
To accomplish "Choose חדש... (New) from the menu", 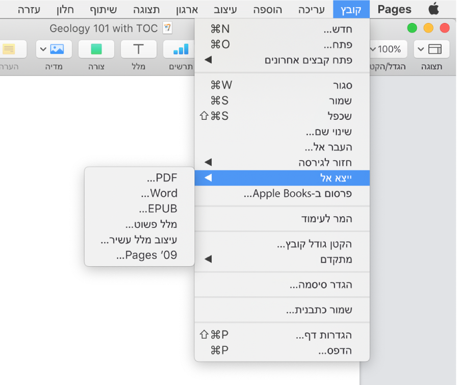I will tap(282, 29).
